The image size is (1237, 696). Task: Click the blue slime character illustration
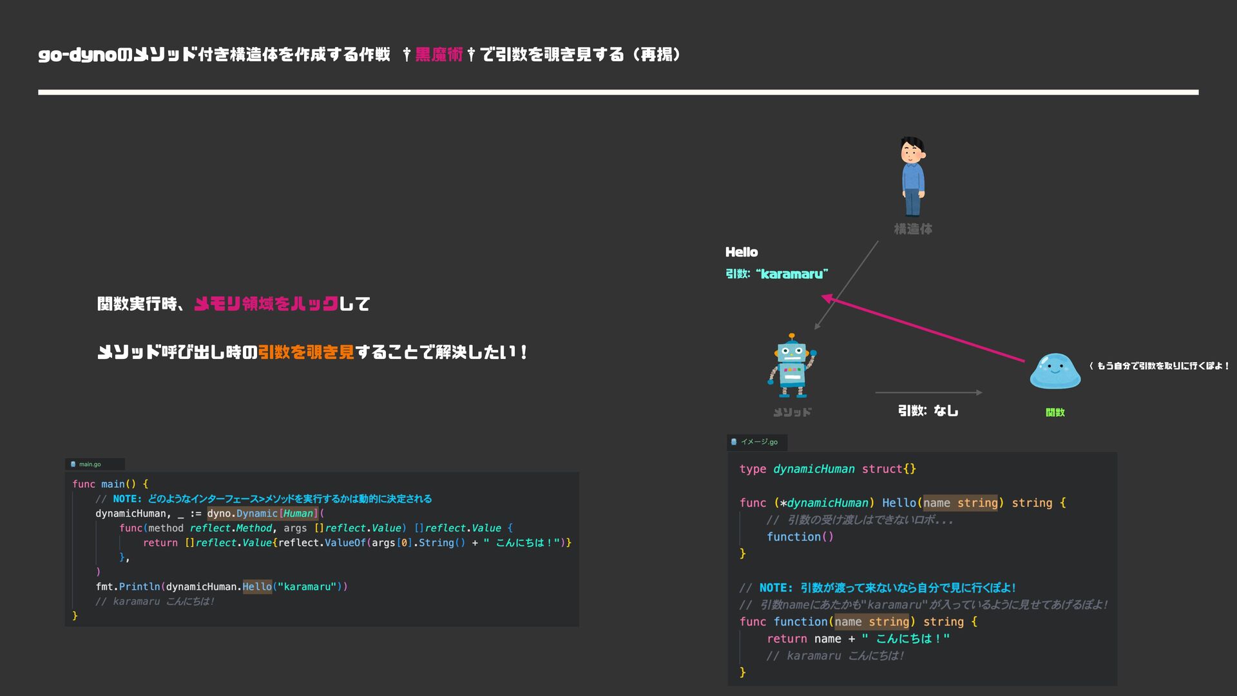(1055, 371)
